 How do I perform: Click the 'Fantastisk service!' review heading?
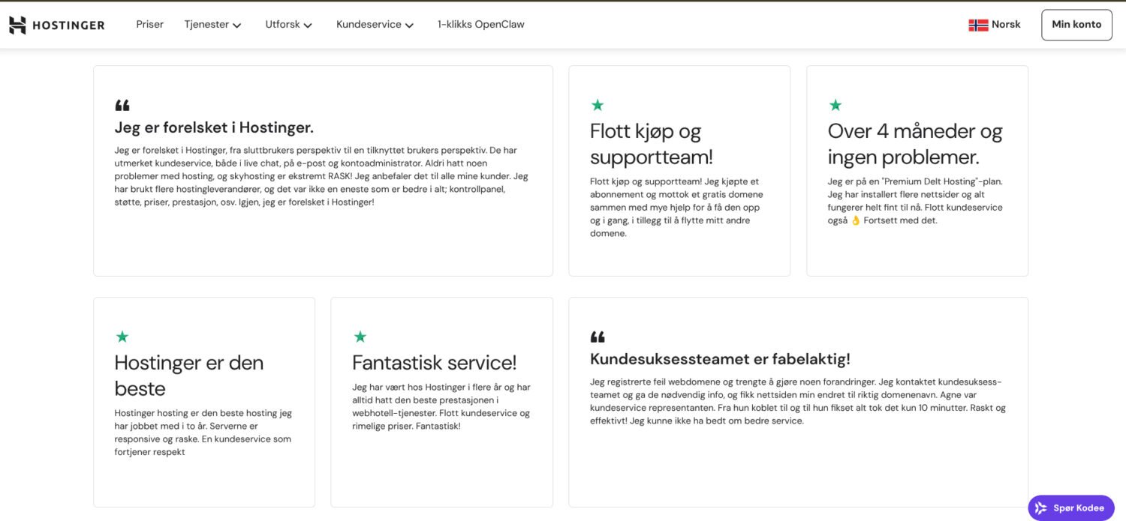click(x=434, y=363)
